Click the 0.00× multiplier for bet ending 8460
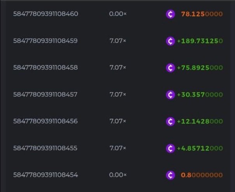 click(x=118, y=14)
